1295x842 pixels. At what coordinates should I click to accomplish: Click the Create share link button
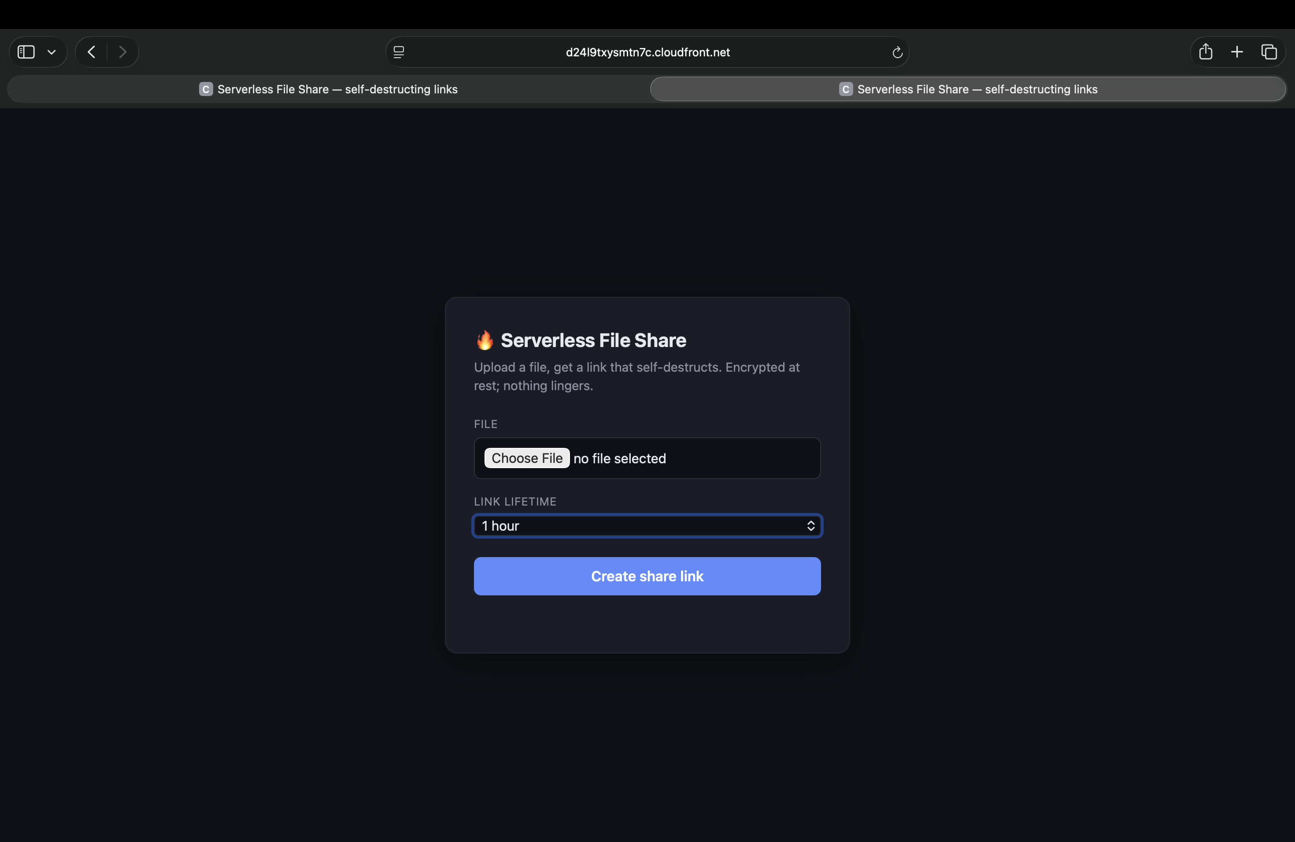(x=647, y=576)
